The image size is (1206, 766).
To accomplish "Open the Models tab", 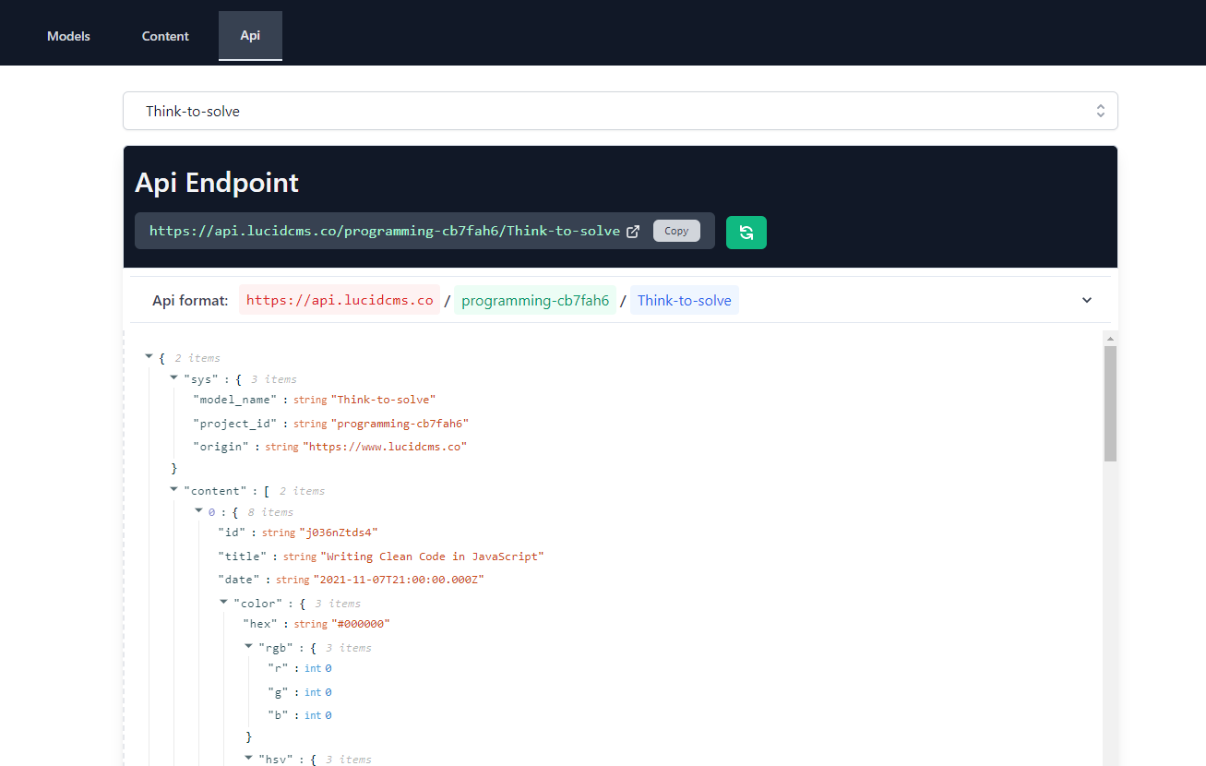I will click(x=68, y=36).
